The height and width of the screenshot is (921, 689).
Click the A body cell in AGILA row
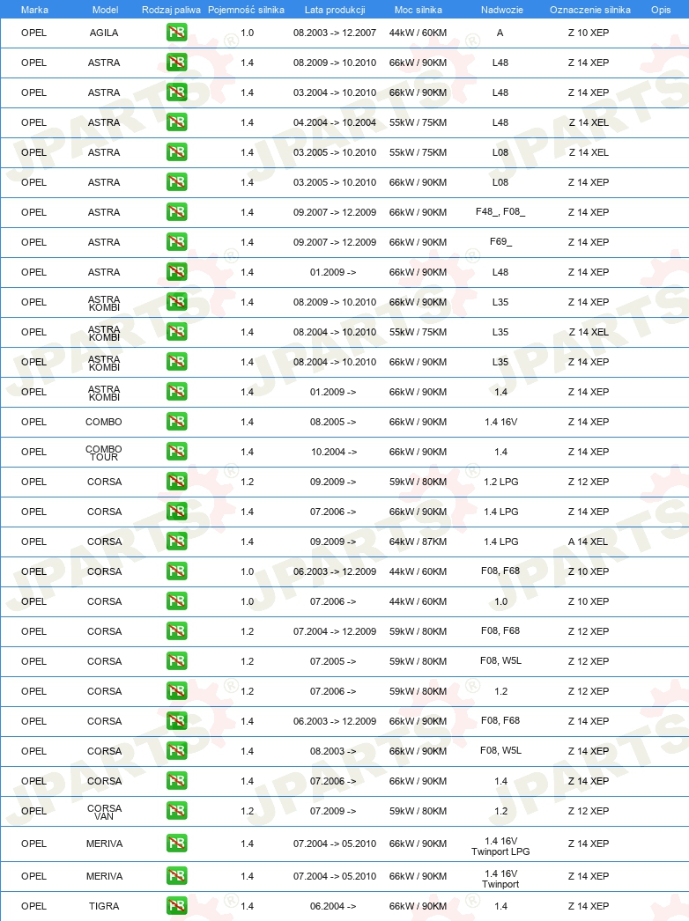[x=500, y=33]
